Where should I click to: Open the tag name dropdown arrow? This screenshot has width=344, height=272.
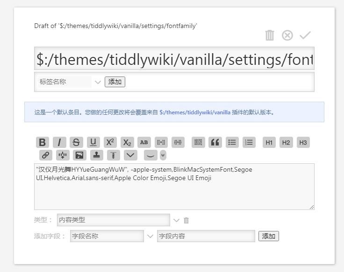pos(98,82)
